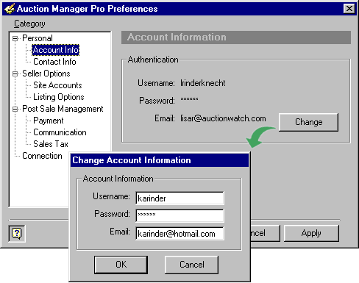Screen dimensions: 359x283
Task: Click partially hidden Cancel in Preferences window
Action: pyautogui.click(x=265, y=233)
